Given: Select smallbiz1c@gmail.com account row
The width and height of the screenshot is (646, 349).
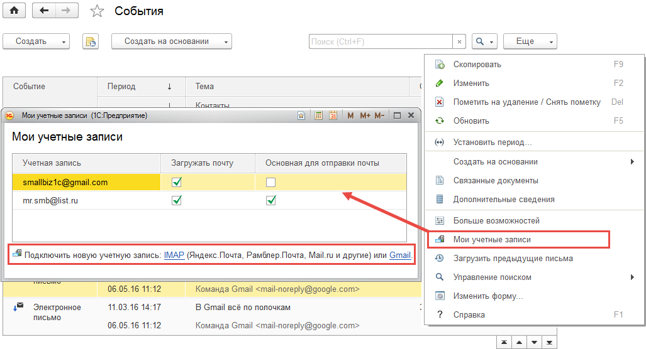Looking at the screenshot, I should coord(209,182).
